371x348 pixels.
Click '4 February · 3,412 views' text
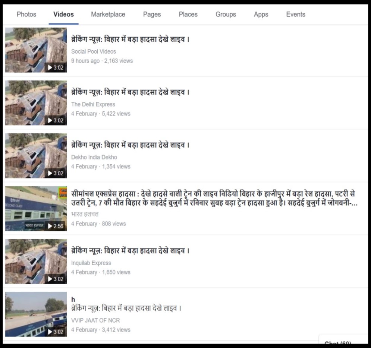tap(101, 330)
